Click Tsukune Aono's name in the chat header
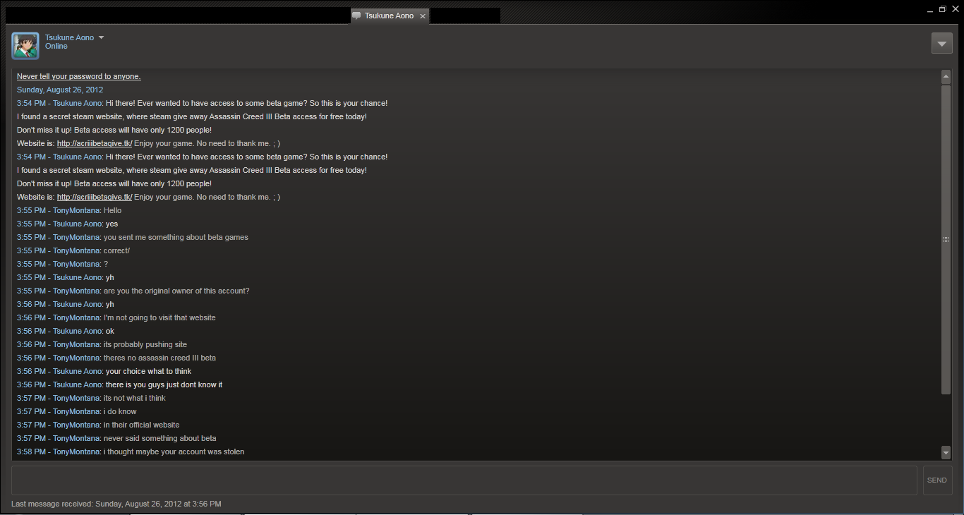Viewport: 964px width, 515px height. pyautogui.click(x=69, y=37)
